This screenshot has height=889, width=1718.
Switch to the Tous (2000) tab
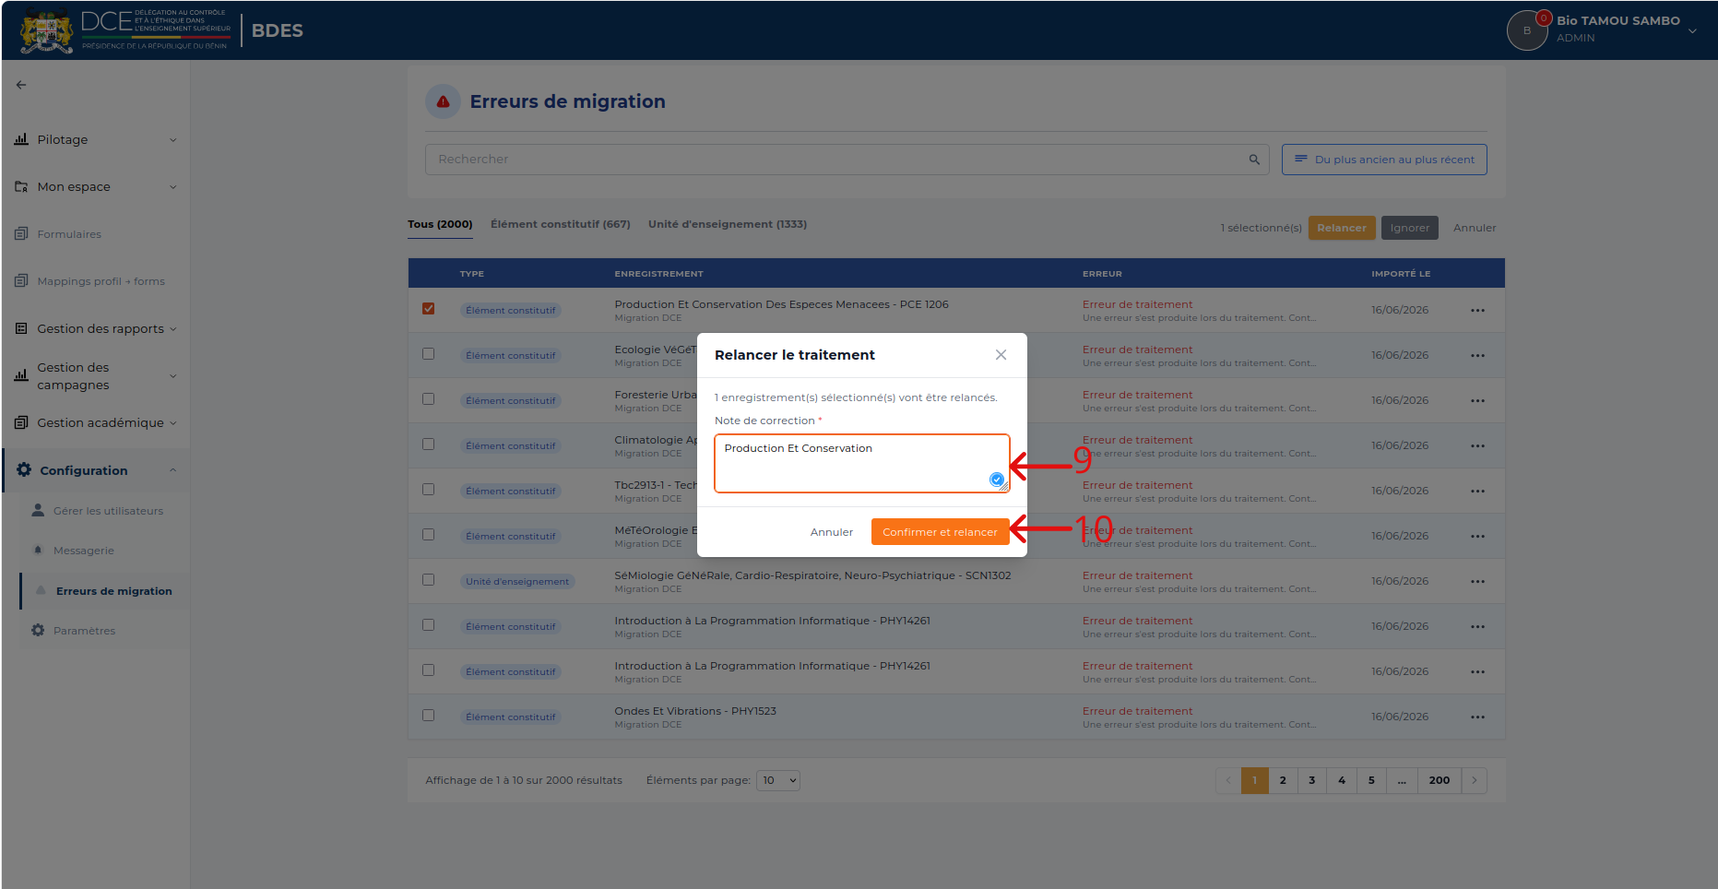[440, 225]
